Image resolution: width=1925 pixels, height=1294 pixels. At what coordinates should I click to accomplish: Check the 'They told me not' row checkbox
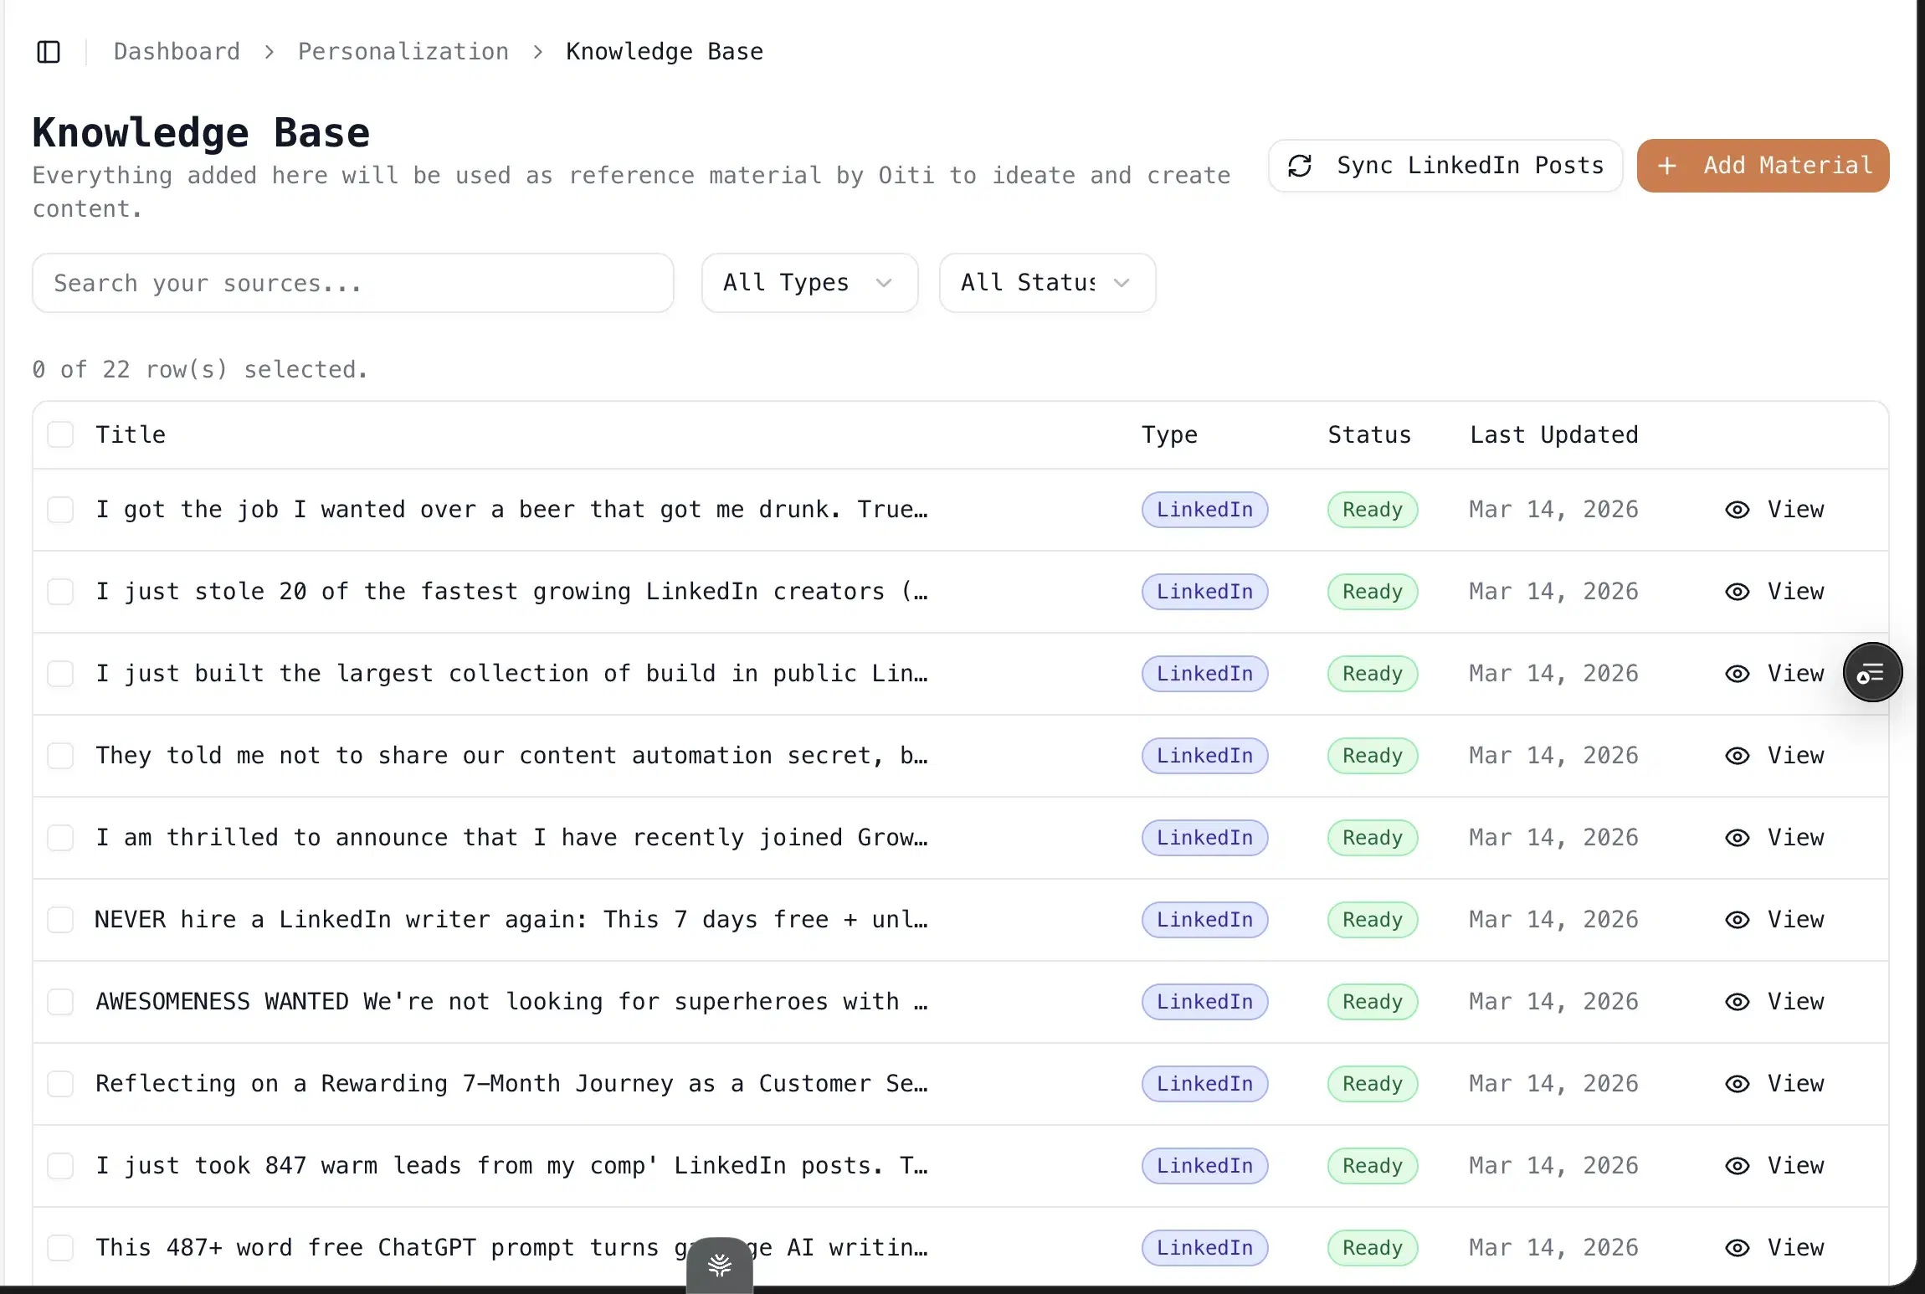point(60,756)
